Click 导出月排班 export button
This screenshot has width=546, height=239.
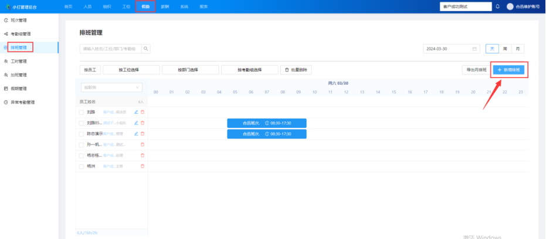click(476, 70)
